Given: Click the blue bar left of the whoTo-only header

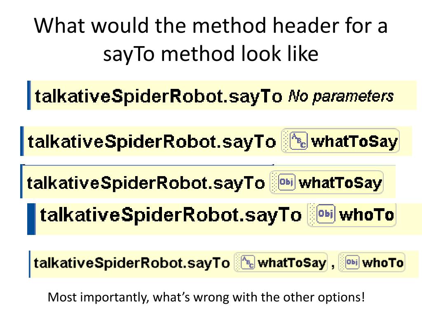Looking at the screenshot, I should click(31, 218).
